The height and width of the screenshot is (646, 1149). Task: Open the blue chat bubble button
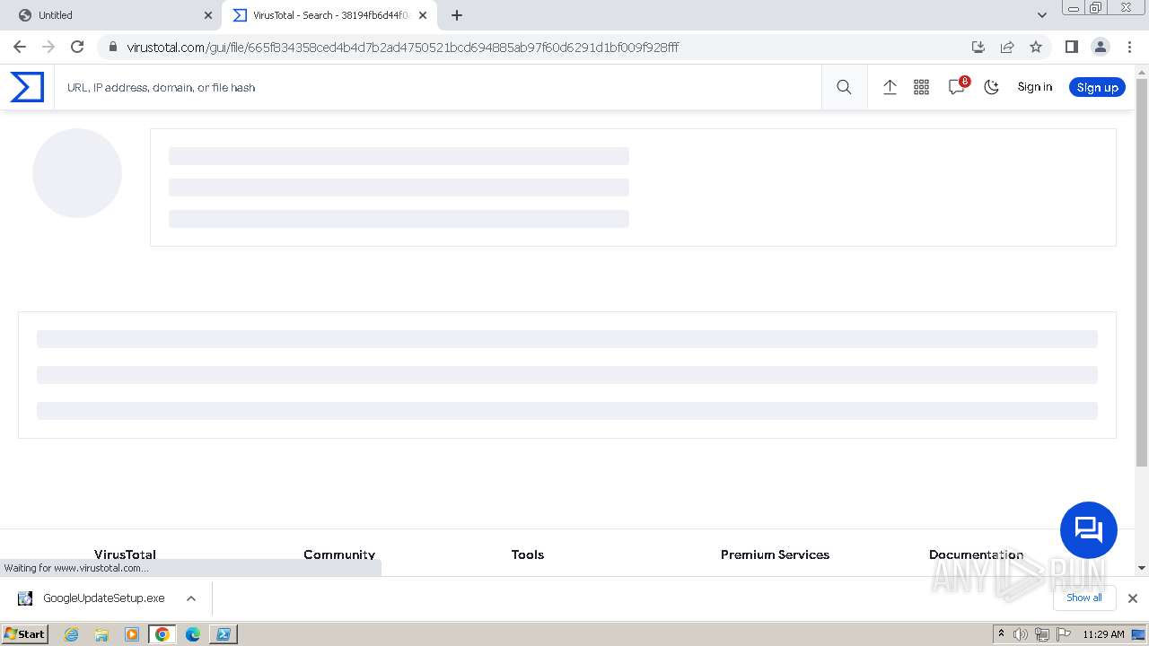click(1088, 529)
